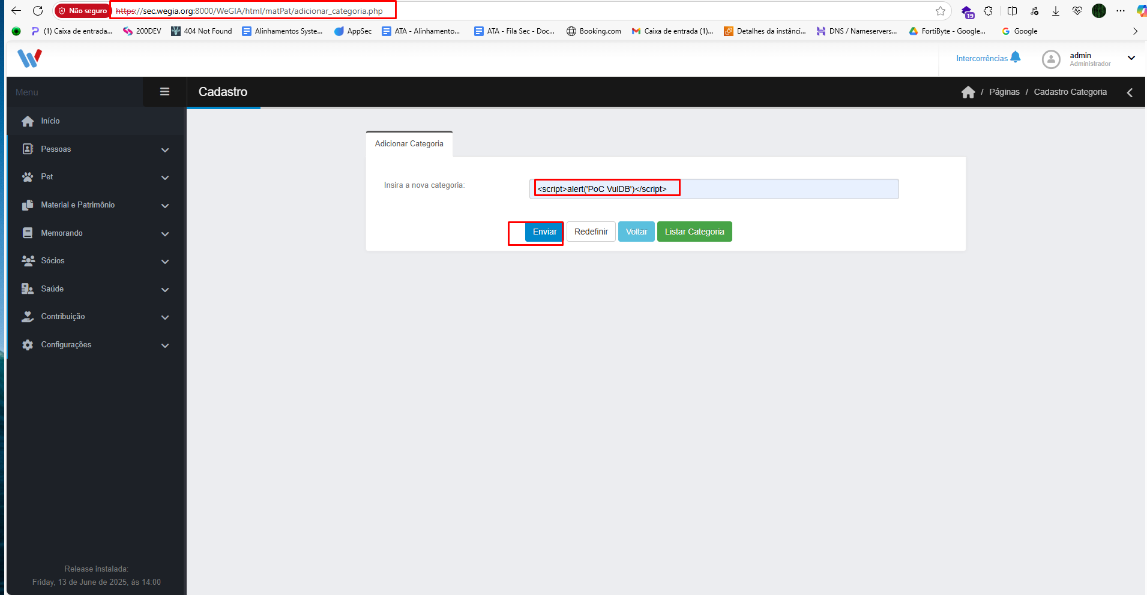
Task: Expand the Pet menu chevron
Action: click(x=165, y=178)
